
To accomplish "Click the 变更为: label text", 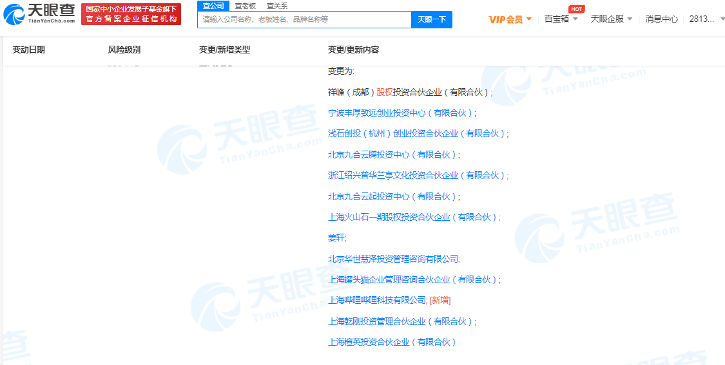I will pos(341,71).
